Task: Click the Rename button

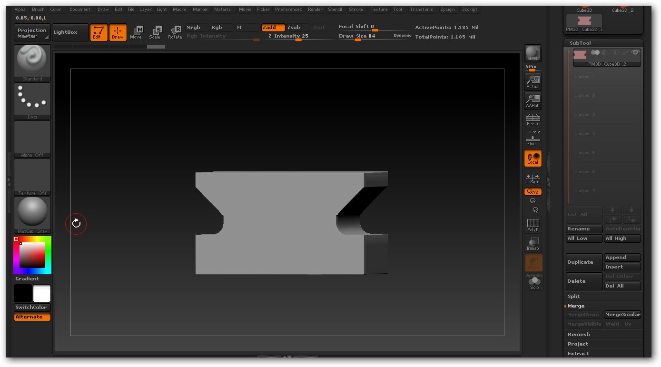Action: click(584, 229)
